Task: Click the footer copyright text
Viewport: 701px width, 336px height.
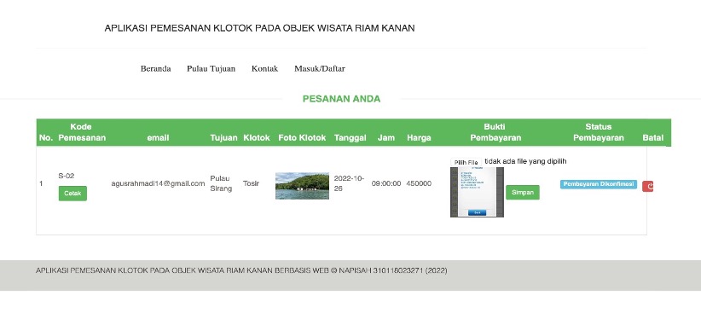Action: (x=241, y=270)
